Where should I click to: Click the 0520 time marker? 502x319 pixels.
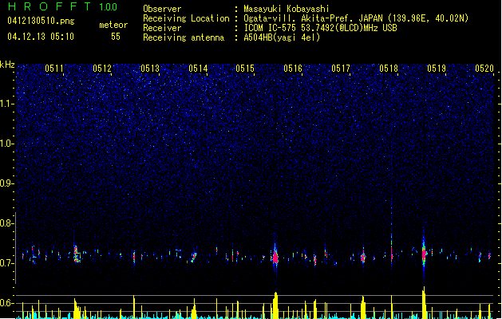tap(484, 69)
